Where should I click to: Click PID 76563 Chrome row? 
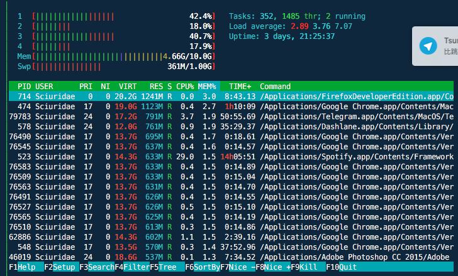tap(231, 187)
